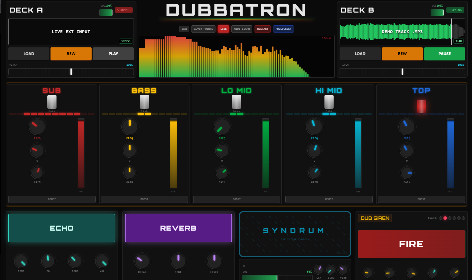Pause playback on Deck B
This screenshot has width=472, height=280.
(444, 54)
